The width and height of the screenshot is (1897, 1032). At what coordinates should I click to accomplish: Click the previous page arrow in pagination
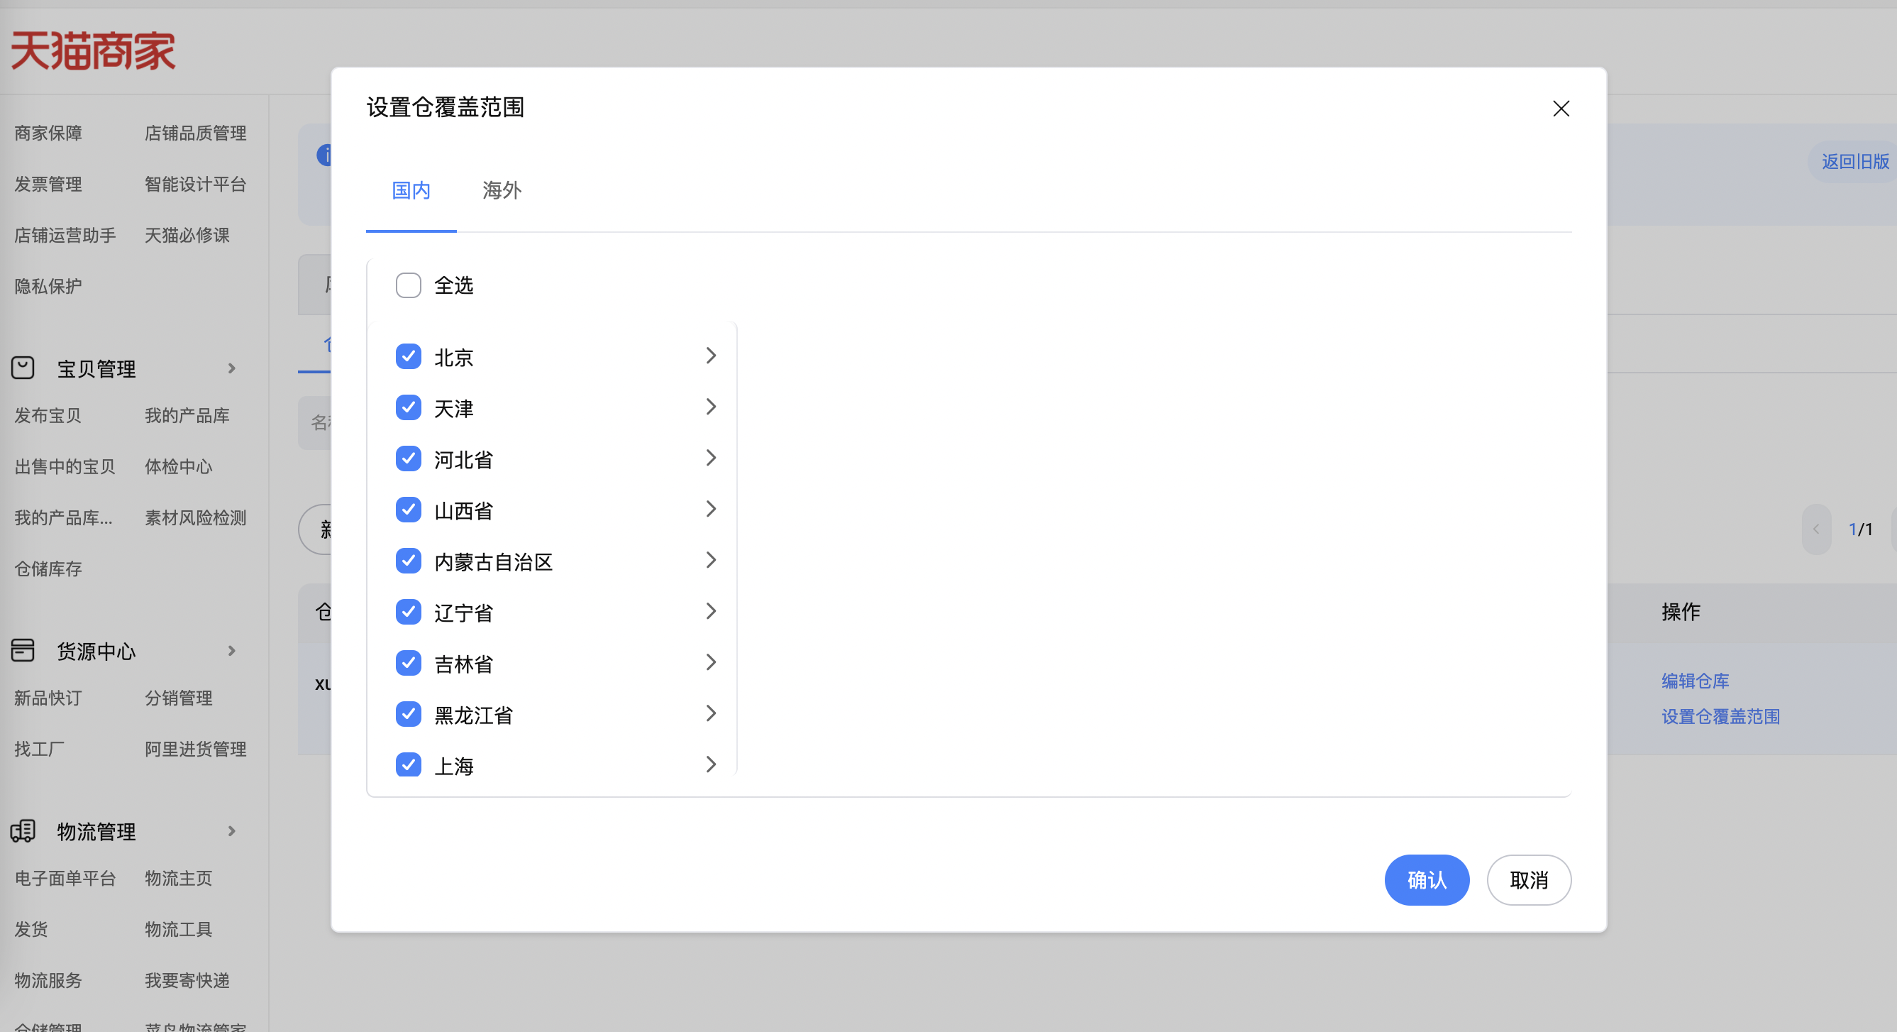tap(1816, 529)
